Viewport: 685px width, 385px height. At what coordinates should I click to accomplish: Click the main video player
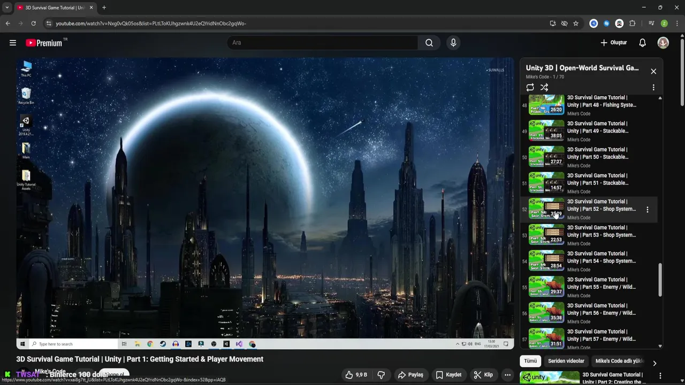click(x=265, y=203)
